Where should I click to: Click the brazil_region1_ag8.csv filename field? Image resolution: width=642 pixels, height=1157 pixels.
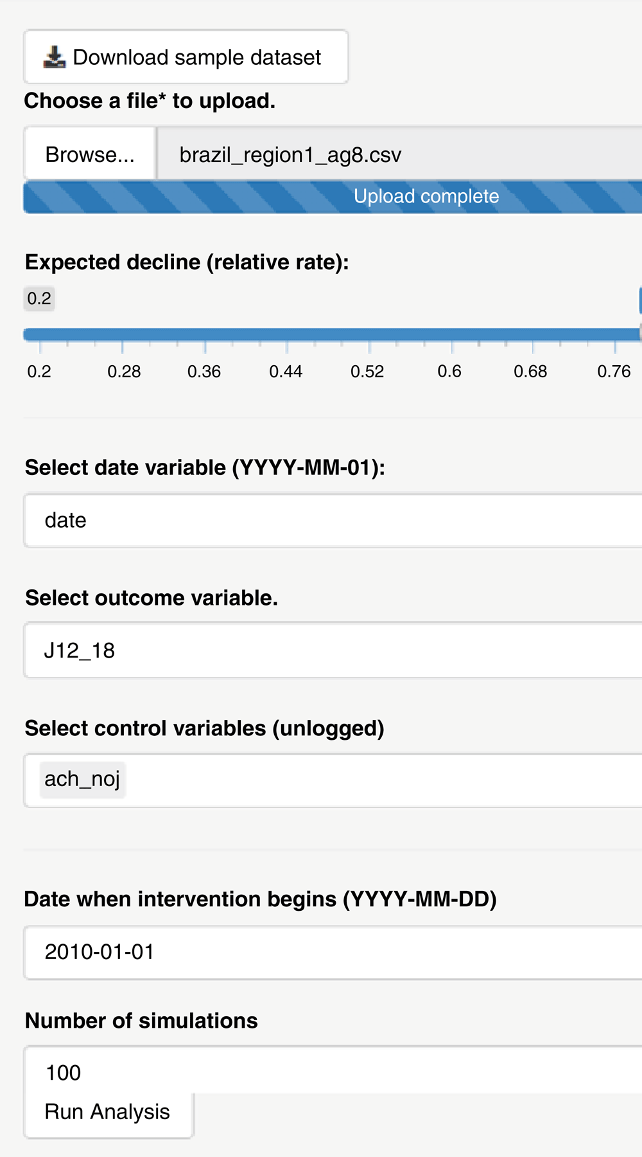click(398, 155)
